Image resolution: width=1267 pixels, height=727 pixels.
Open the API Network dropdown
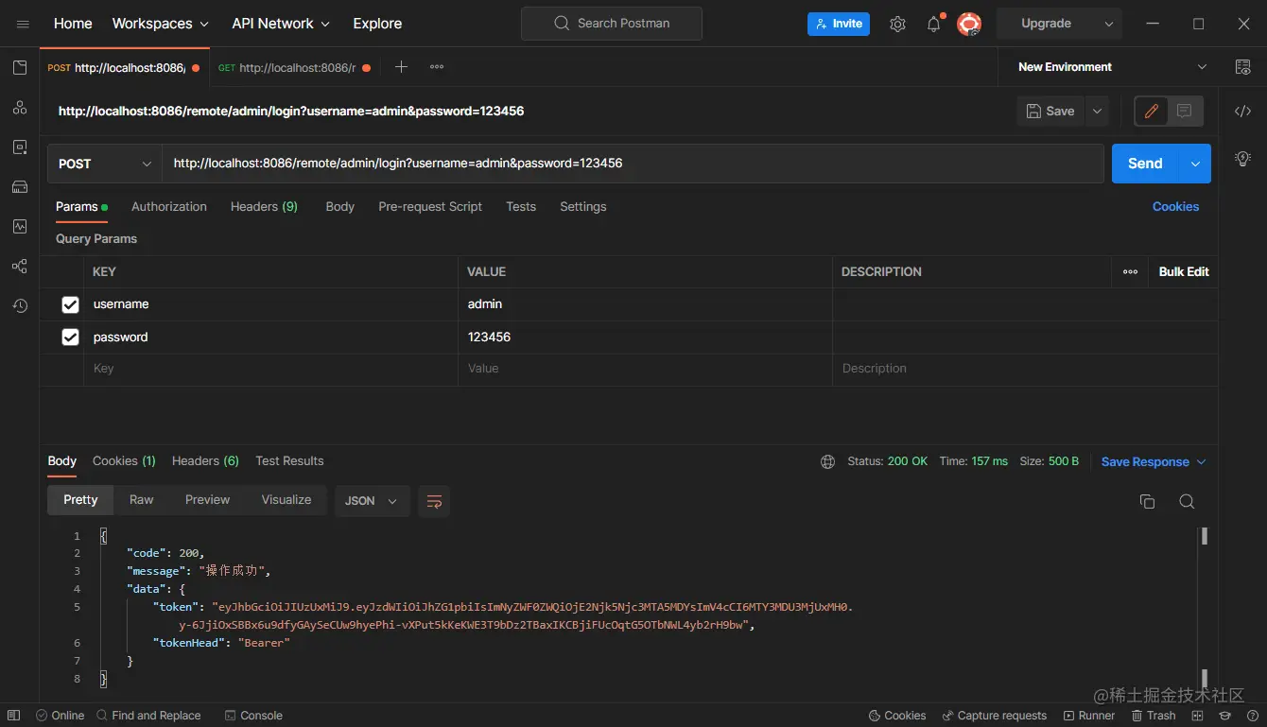tap(281, 24)
